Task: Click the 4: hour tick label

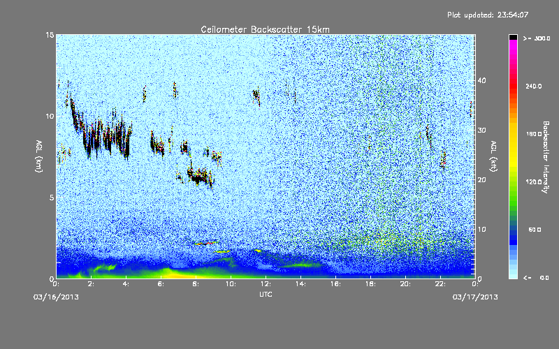Action: [x=126, y=284]
